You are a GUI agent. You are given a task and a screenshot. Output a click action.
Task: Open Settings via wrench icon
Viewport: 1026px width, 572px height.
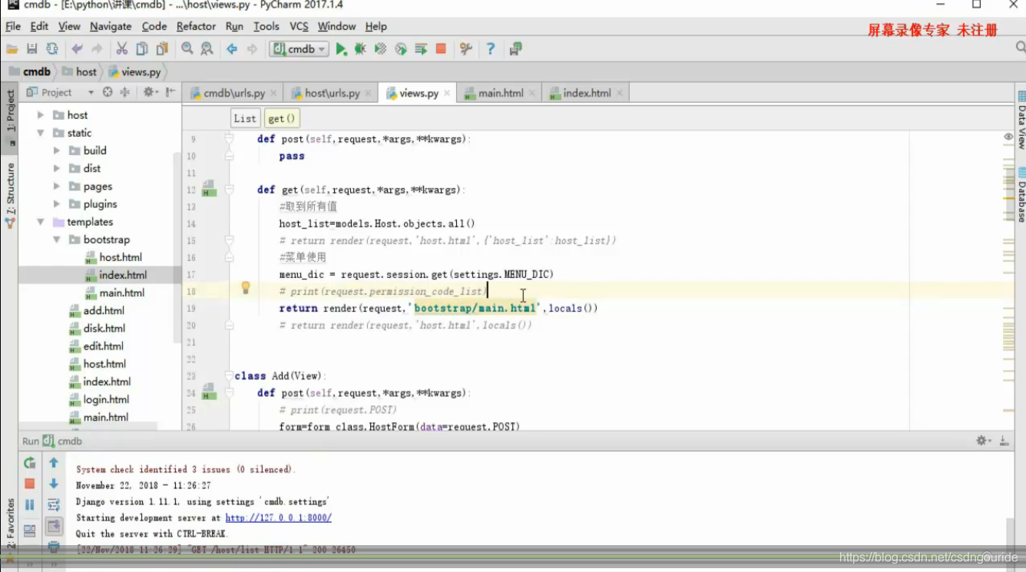(x=465, y=49)
